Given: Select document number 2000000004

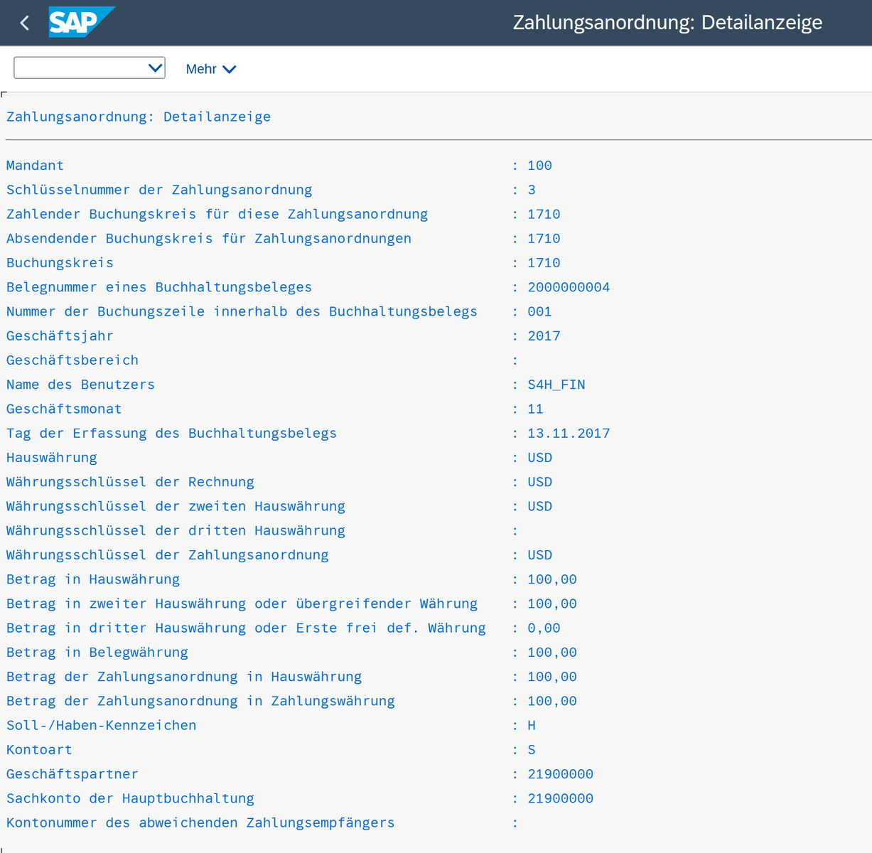Looking at the screenshot, I should 568,287.
